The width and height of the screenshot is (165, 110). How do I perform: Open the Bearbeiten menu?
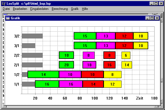pyautogui.click(x=20, y=9)
